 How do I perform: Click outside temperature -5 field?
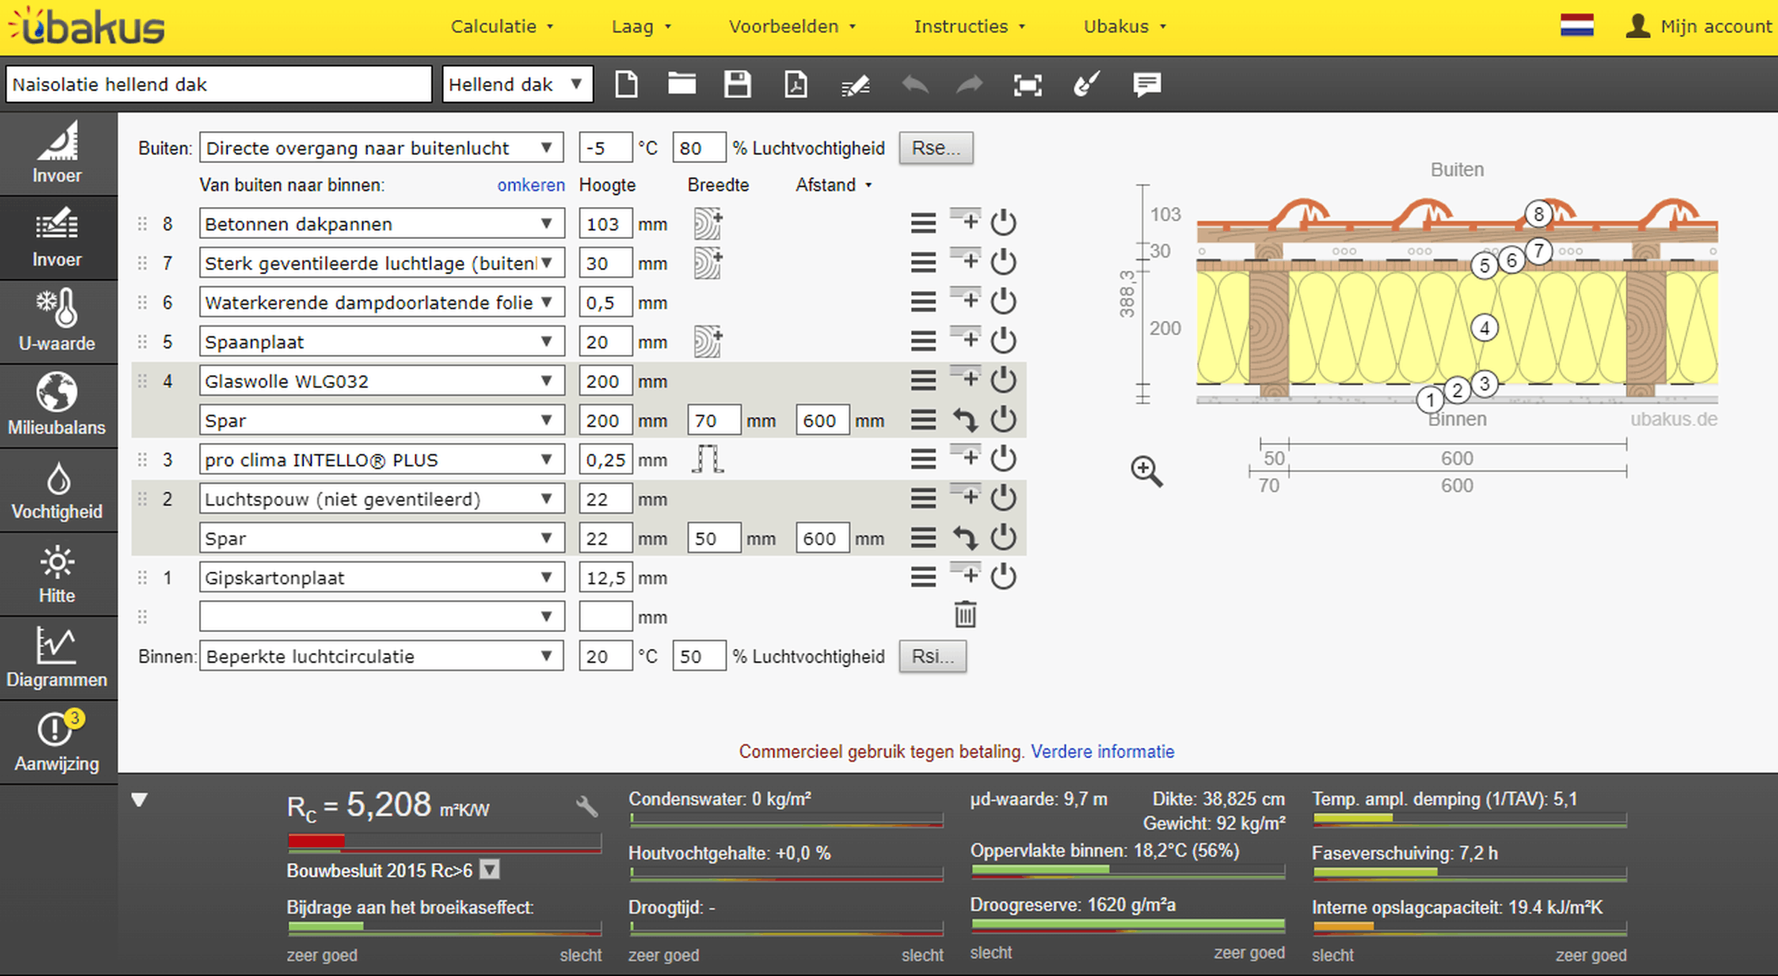(x=605, y=147)
